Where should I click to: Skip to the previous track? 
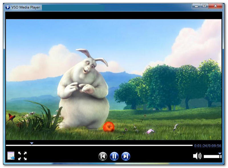[x=103, y=156]
